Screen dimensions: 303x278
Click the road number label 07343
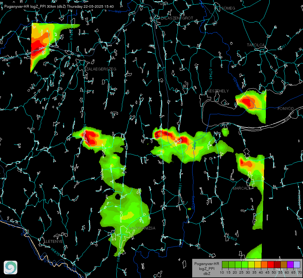coord(211,74)
